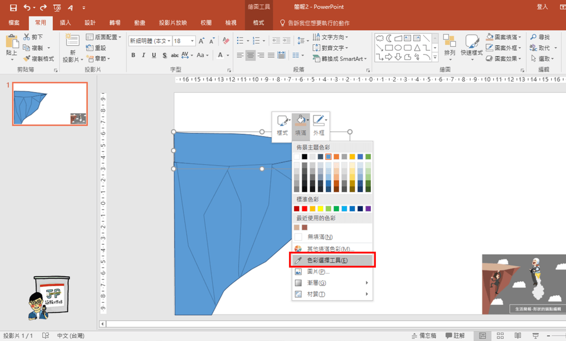Image resolution: width=566 pixels, height=341 pixels.
Task: Clear all formatting with the eraser icon
Action: click(226, 41)
